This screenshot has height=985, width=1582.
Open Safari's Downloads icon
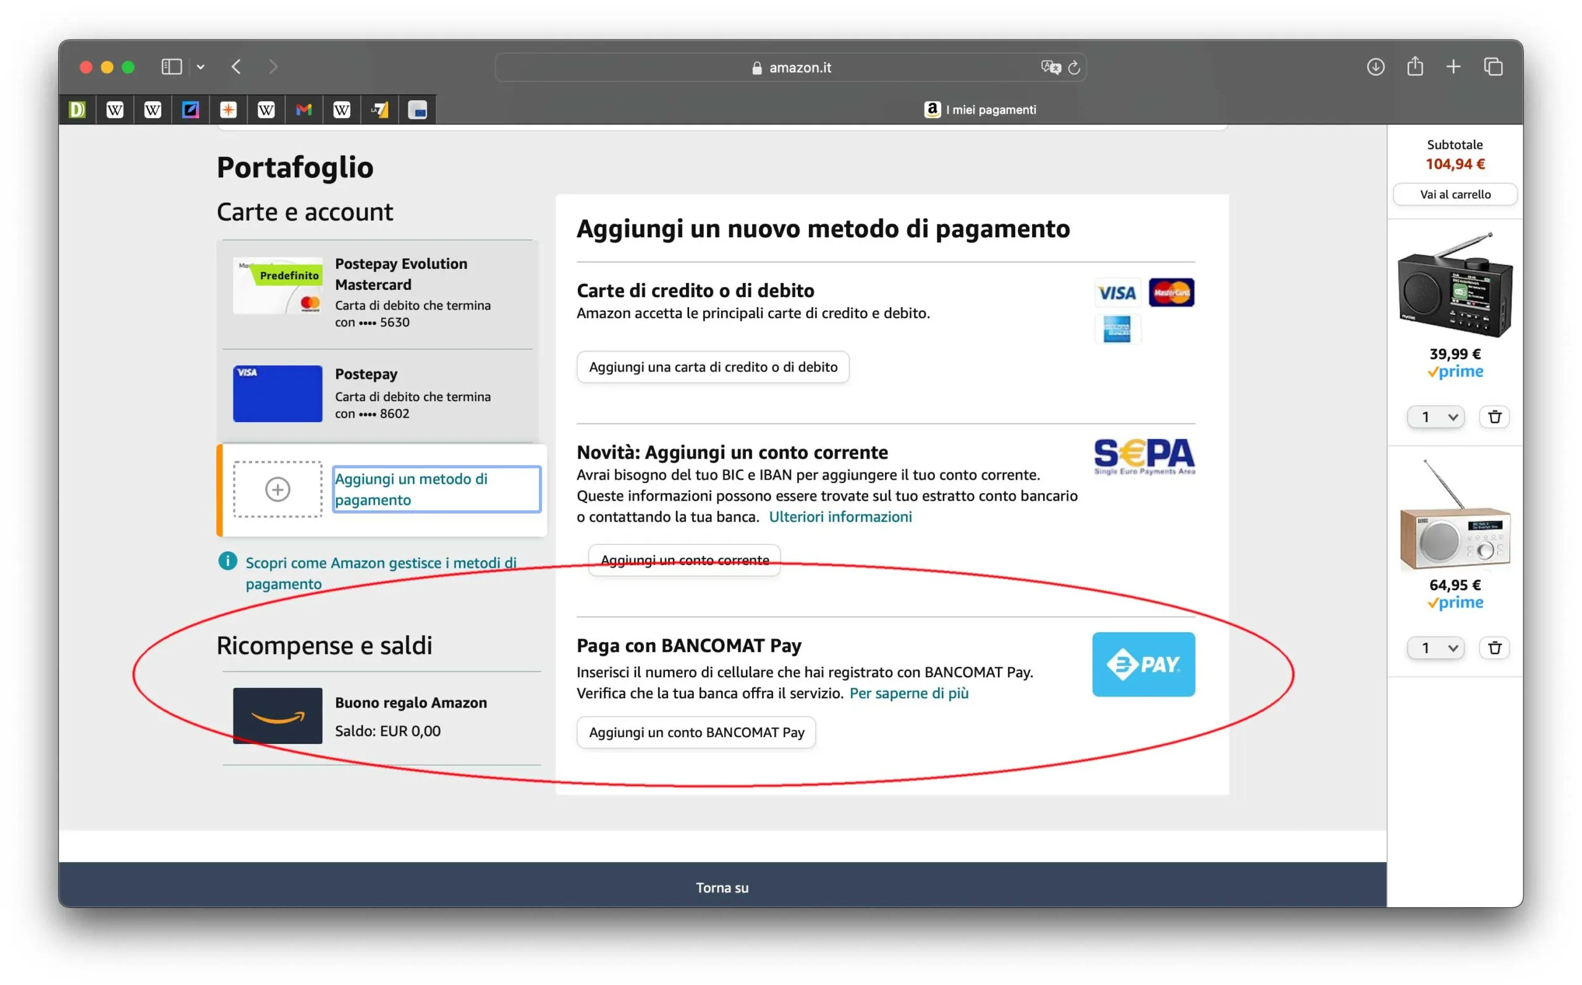1375,67
